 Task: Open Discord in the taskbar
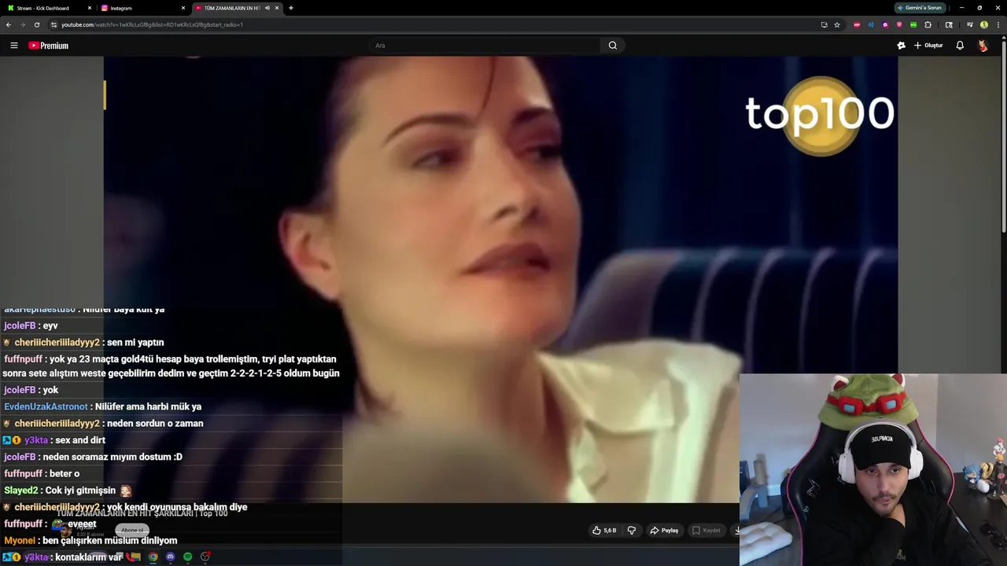(170, 557)
